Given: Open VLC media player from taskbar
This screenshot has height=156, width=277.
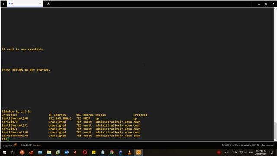Looking at the screenshot, I should click(129, 152).
